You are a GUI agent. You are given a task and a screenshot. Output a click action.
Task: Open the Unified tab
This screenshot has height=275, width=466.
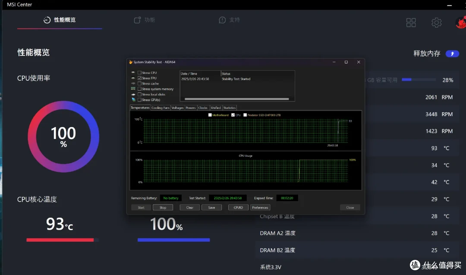click(216, 107)
